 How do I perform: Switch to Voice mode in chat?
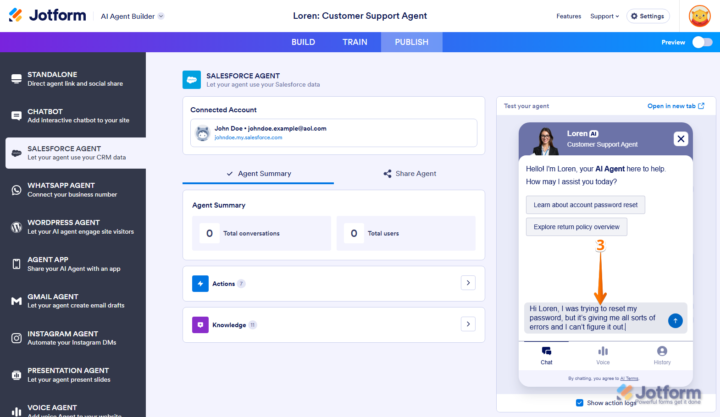click(603, 356)
